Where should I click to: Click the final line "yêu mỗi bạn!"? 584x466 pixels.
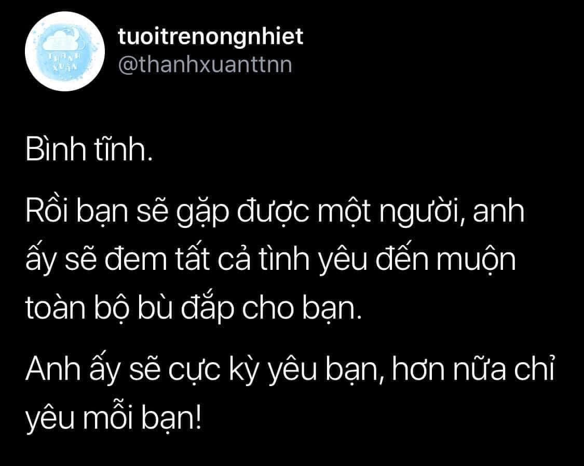tap(114, 418)
